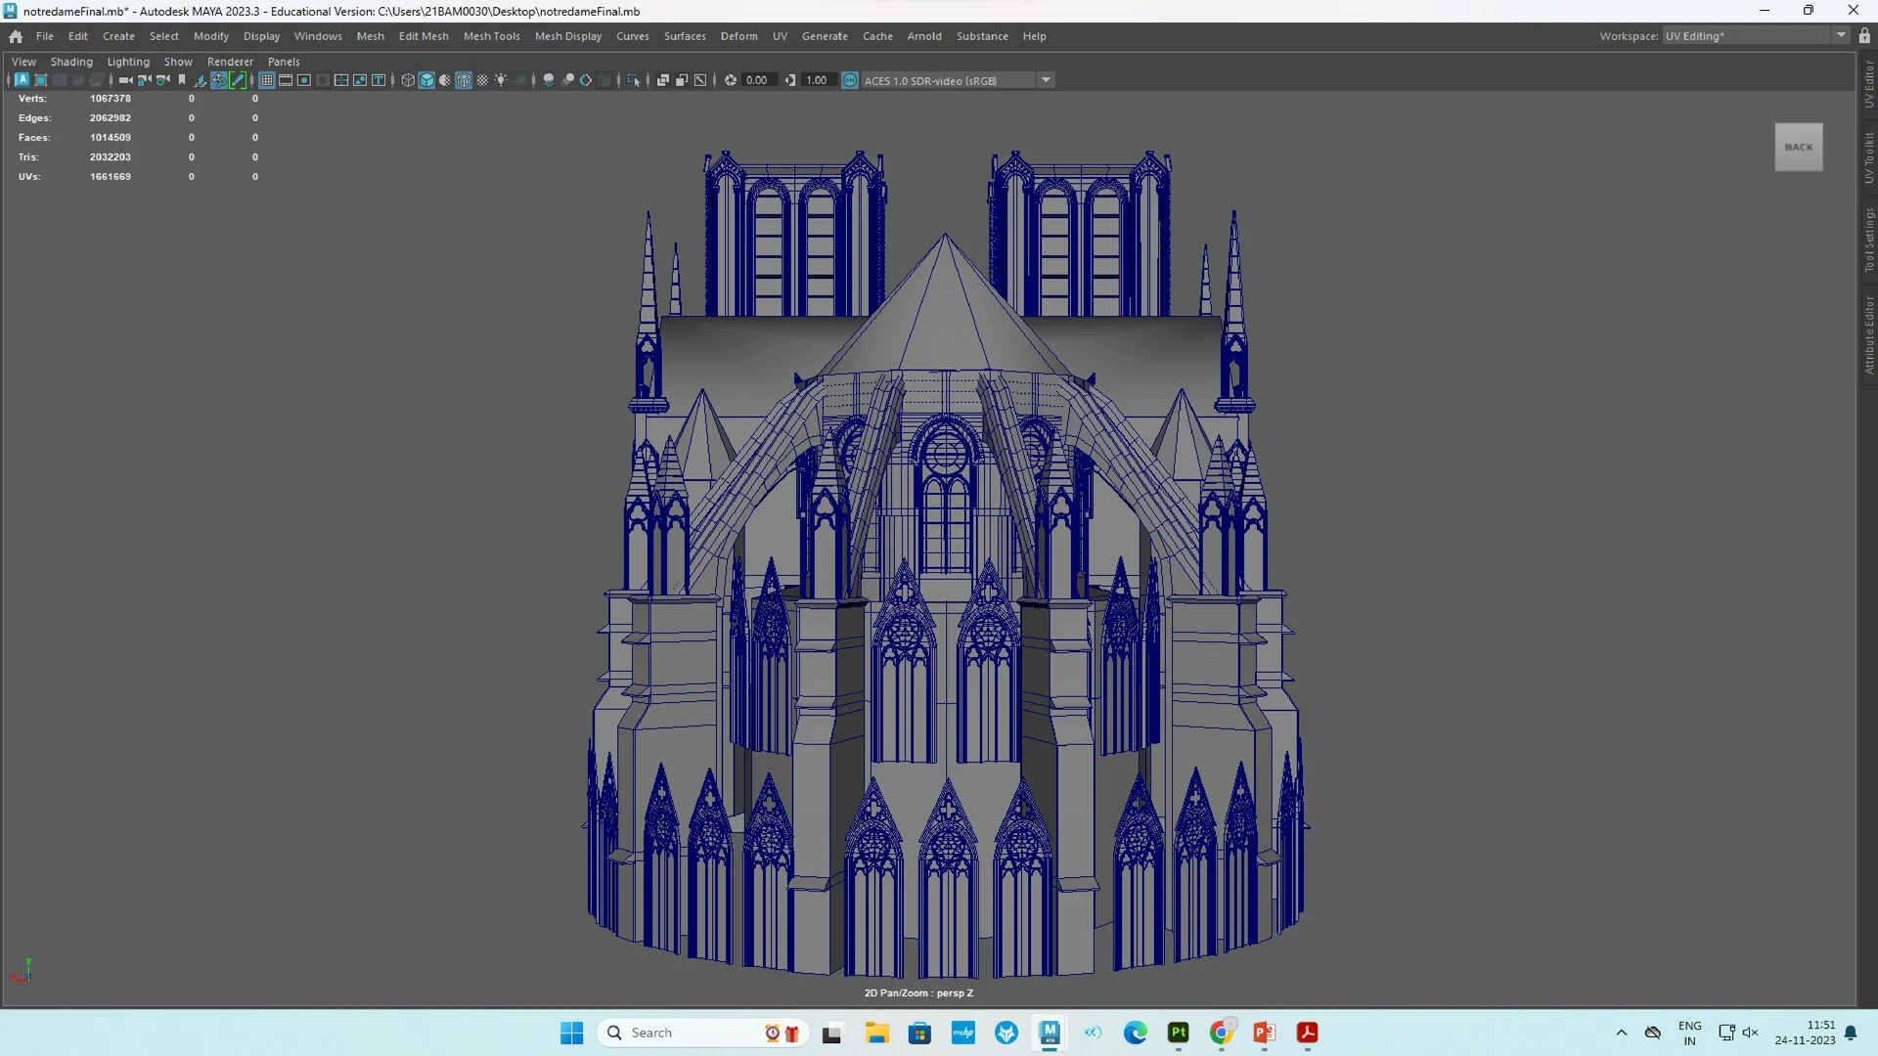The image size is (1878, 1056).
Task: Enable all lights in viewport
Action: [x=501, y=80]
